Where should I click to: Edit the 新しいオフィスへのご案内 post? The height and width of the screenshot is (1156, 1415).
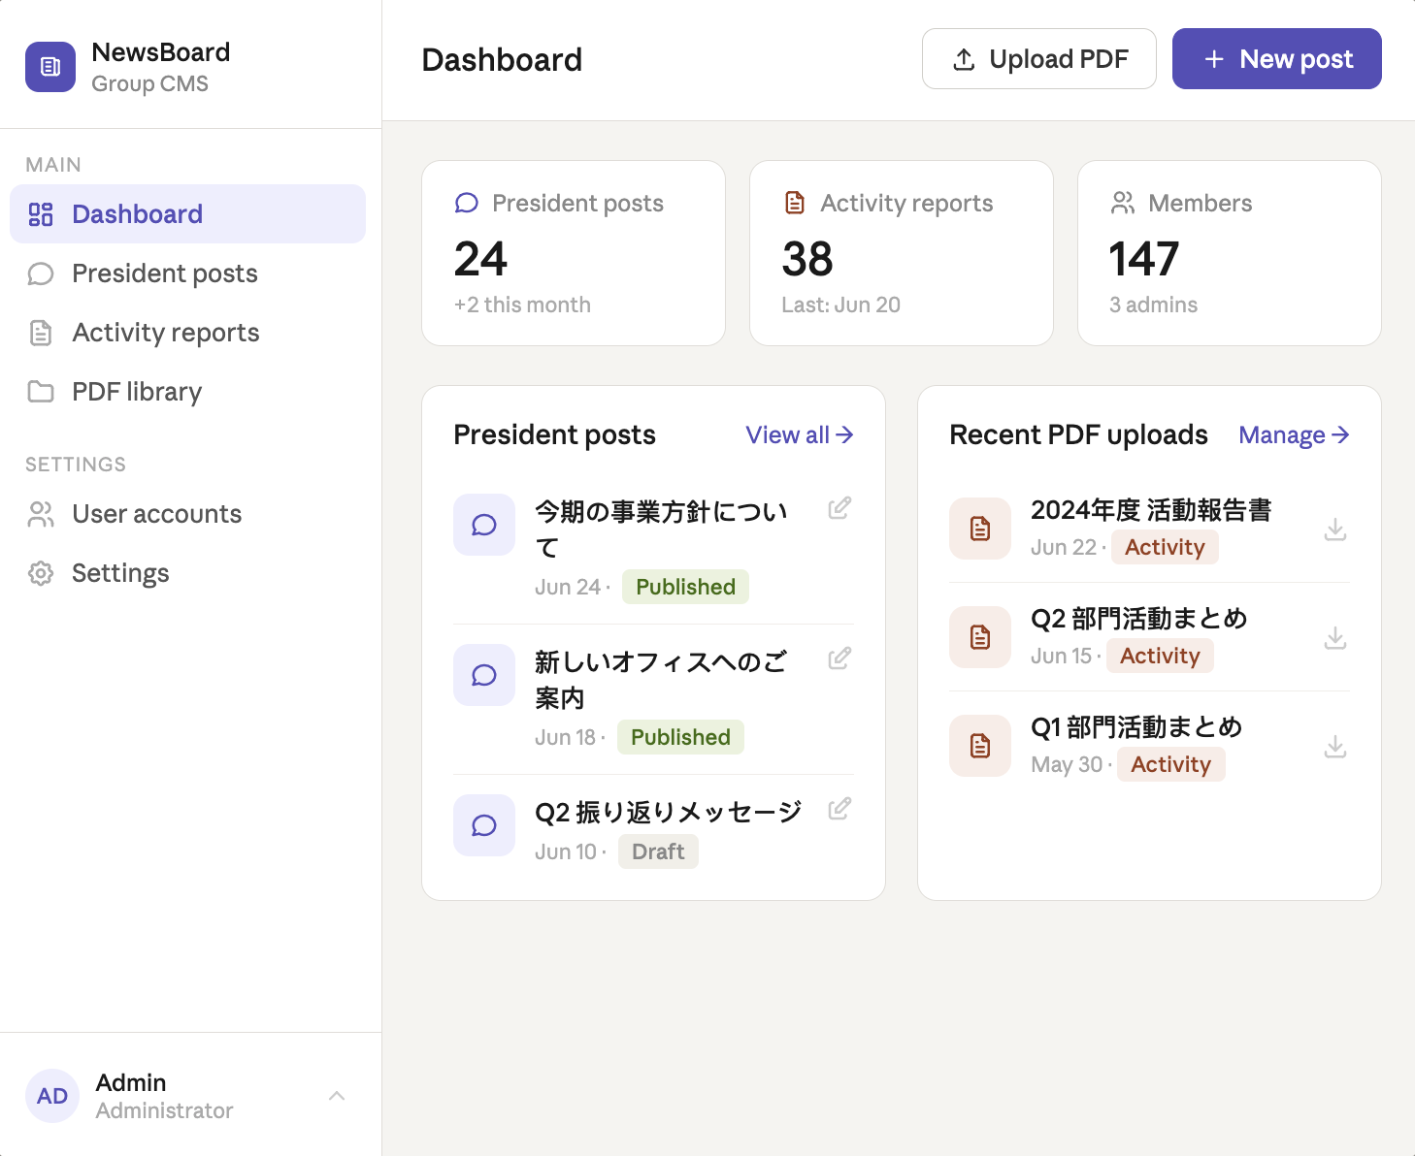click(x=839, y=658)
